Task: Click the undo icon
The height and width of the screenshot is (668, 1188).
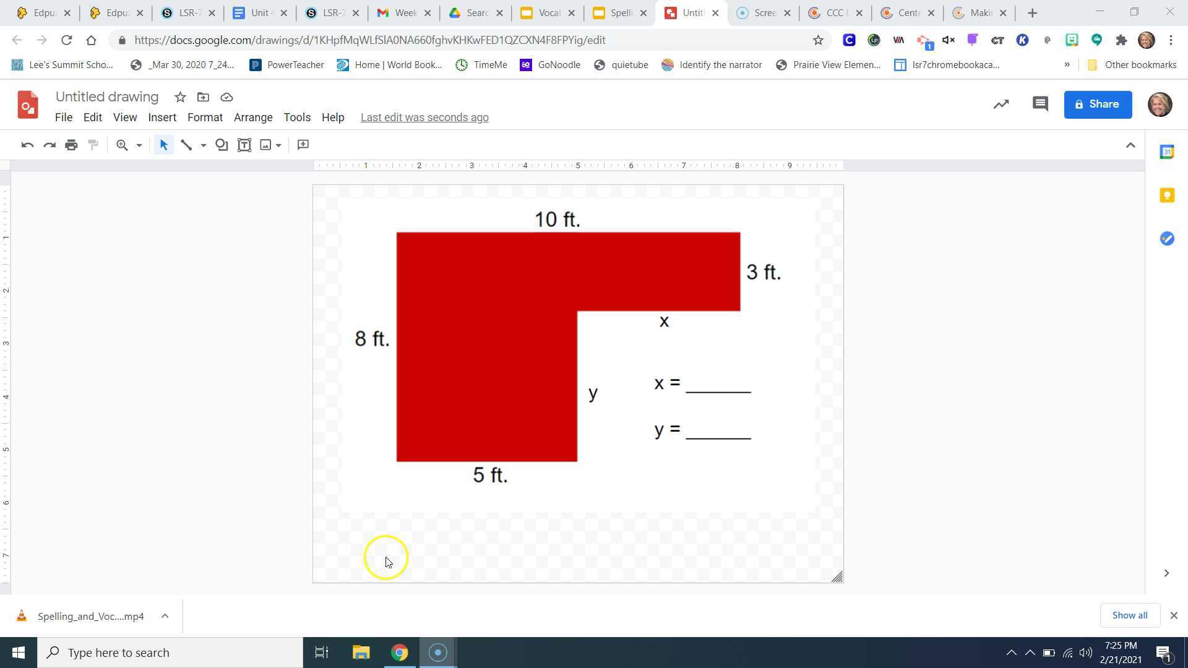Action: (27, 145)
